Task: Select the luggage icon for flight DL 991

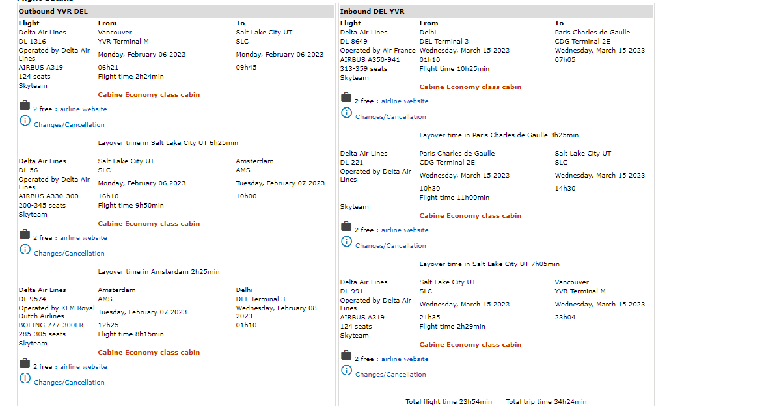Action: tap(346, 355)
